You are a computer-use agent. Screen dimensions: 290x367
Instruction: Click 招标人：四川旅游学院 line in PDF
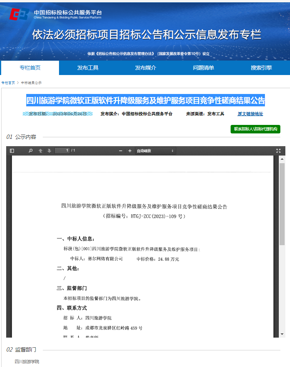[88, 318]
